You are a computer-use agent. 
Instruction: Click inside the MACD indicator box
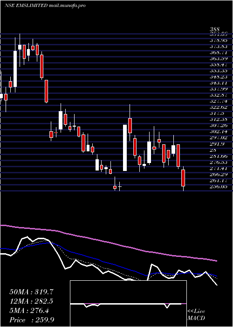pyautogui.click(x=128, y=304)
